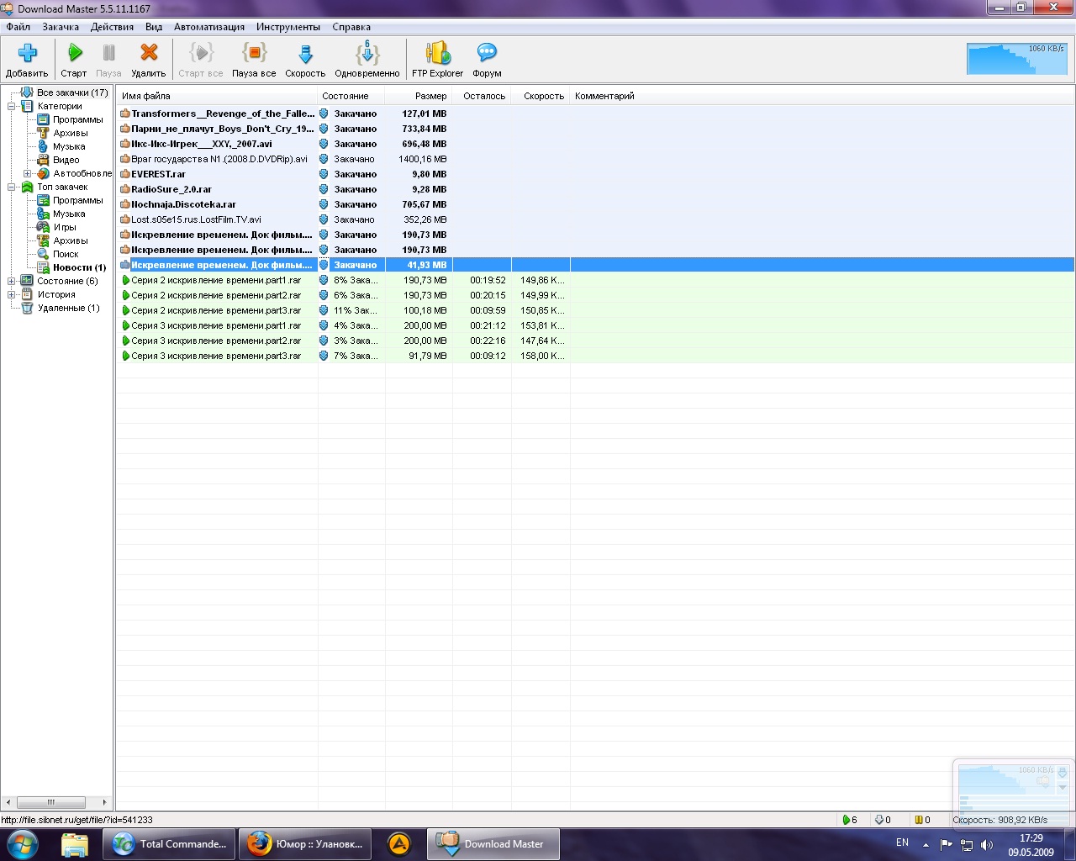Sort downloads by the Размер column

pyautogui.click(x=430, y=95)
